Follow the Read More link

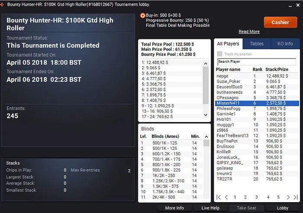[x=249, y=32]
